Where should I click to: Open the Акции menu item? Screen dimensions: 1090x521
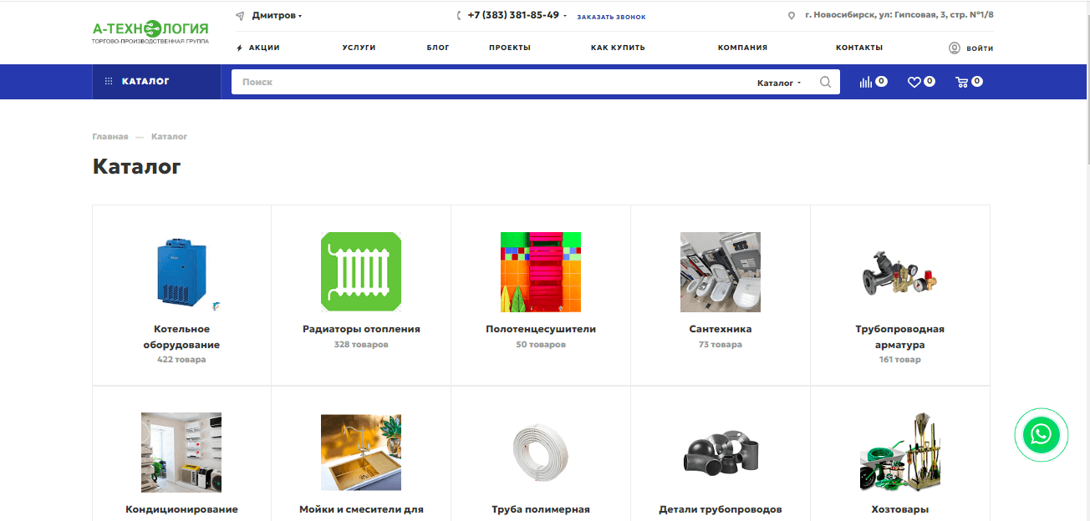coord(264,48)
